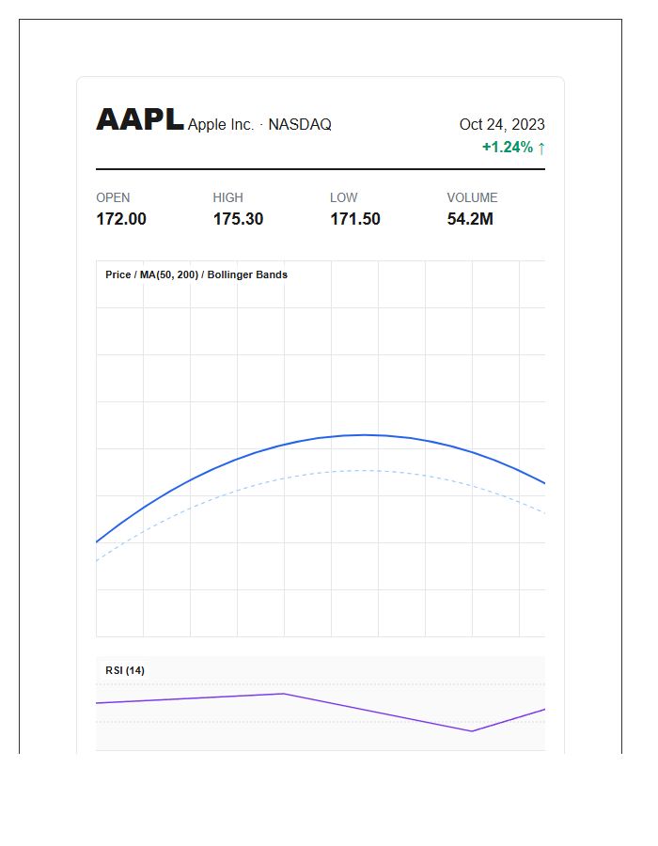Click the RSI (14) panel label
This screenshot has height=846, width=658.
pyautogui.click(x=125, y=670)
